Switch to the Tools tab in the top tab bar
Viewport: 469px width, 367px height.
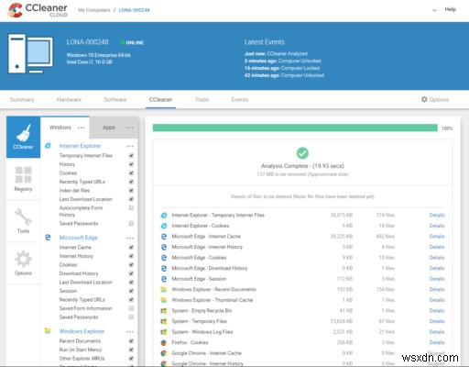(202, 100)
